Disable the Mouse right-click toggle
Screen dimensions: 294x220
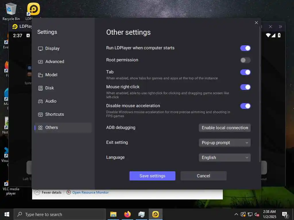pos(245,87)
